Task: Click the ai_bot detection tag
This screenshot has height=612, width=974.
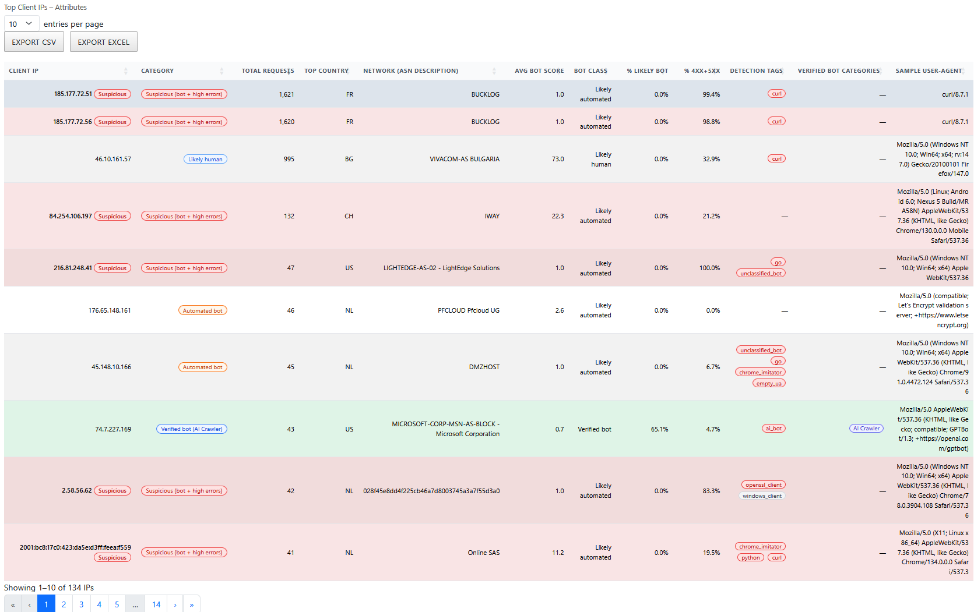Action: (773, 428)
